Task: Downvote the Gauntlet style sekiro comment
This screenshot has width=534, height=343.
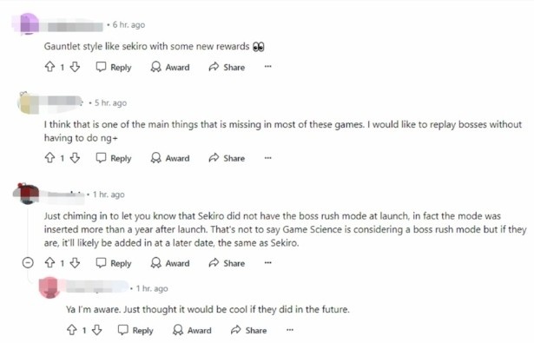Action: 75,67
